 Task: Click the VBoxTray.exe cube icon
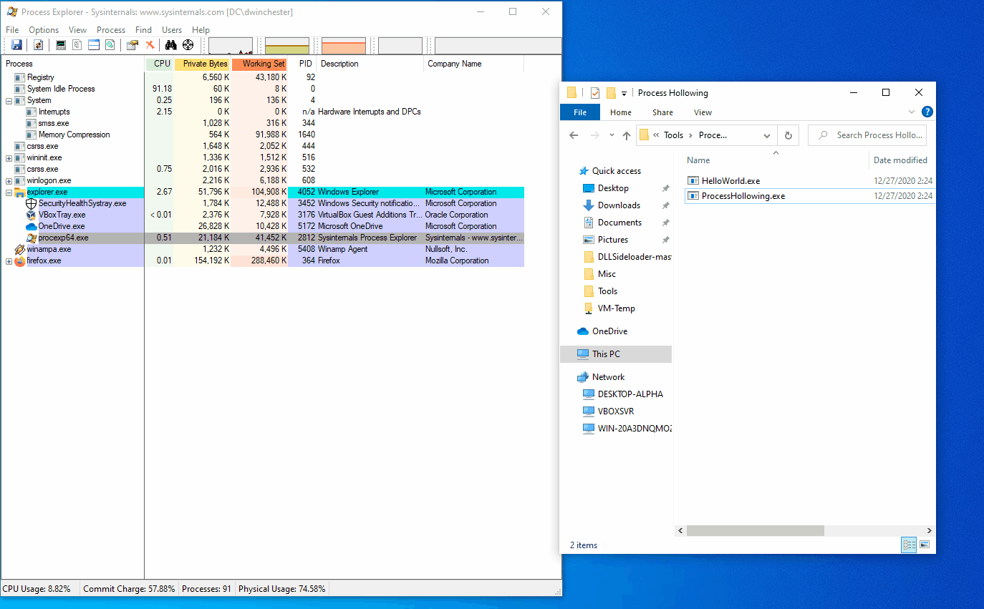[x=31, y=215]
